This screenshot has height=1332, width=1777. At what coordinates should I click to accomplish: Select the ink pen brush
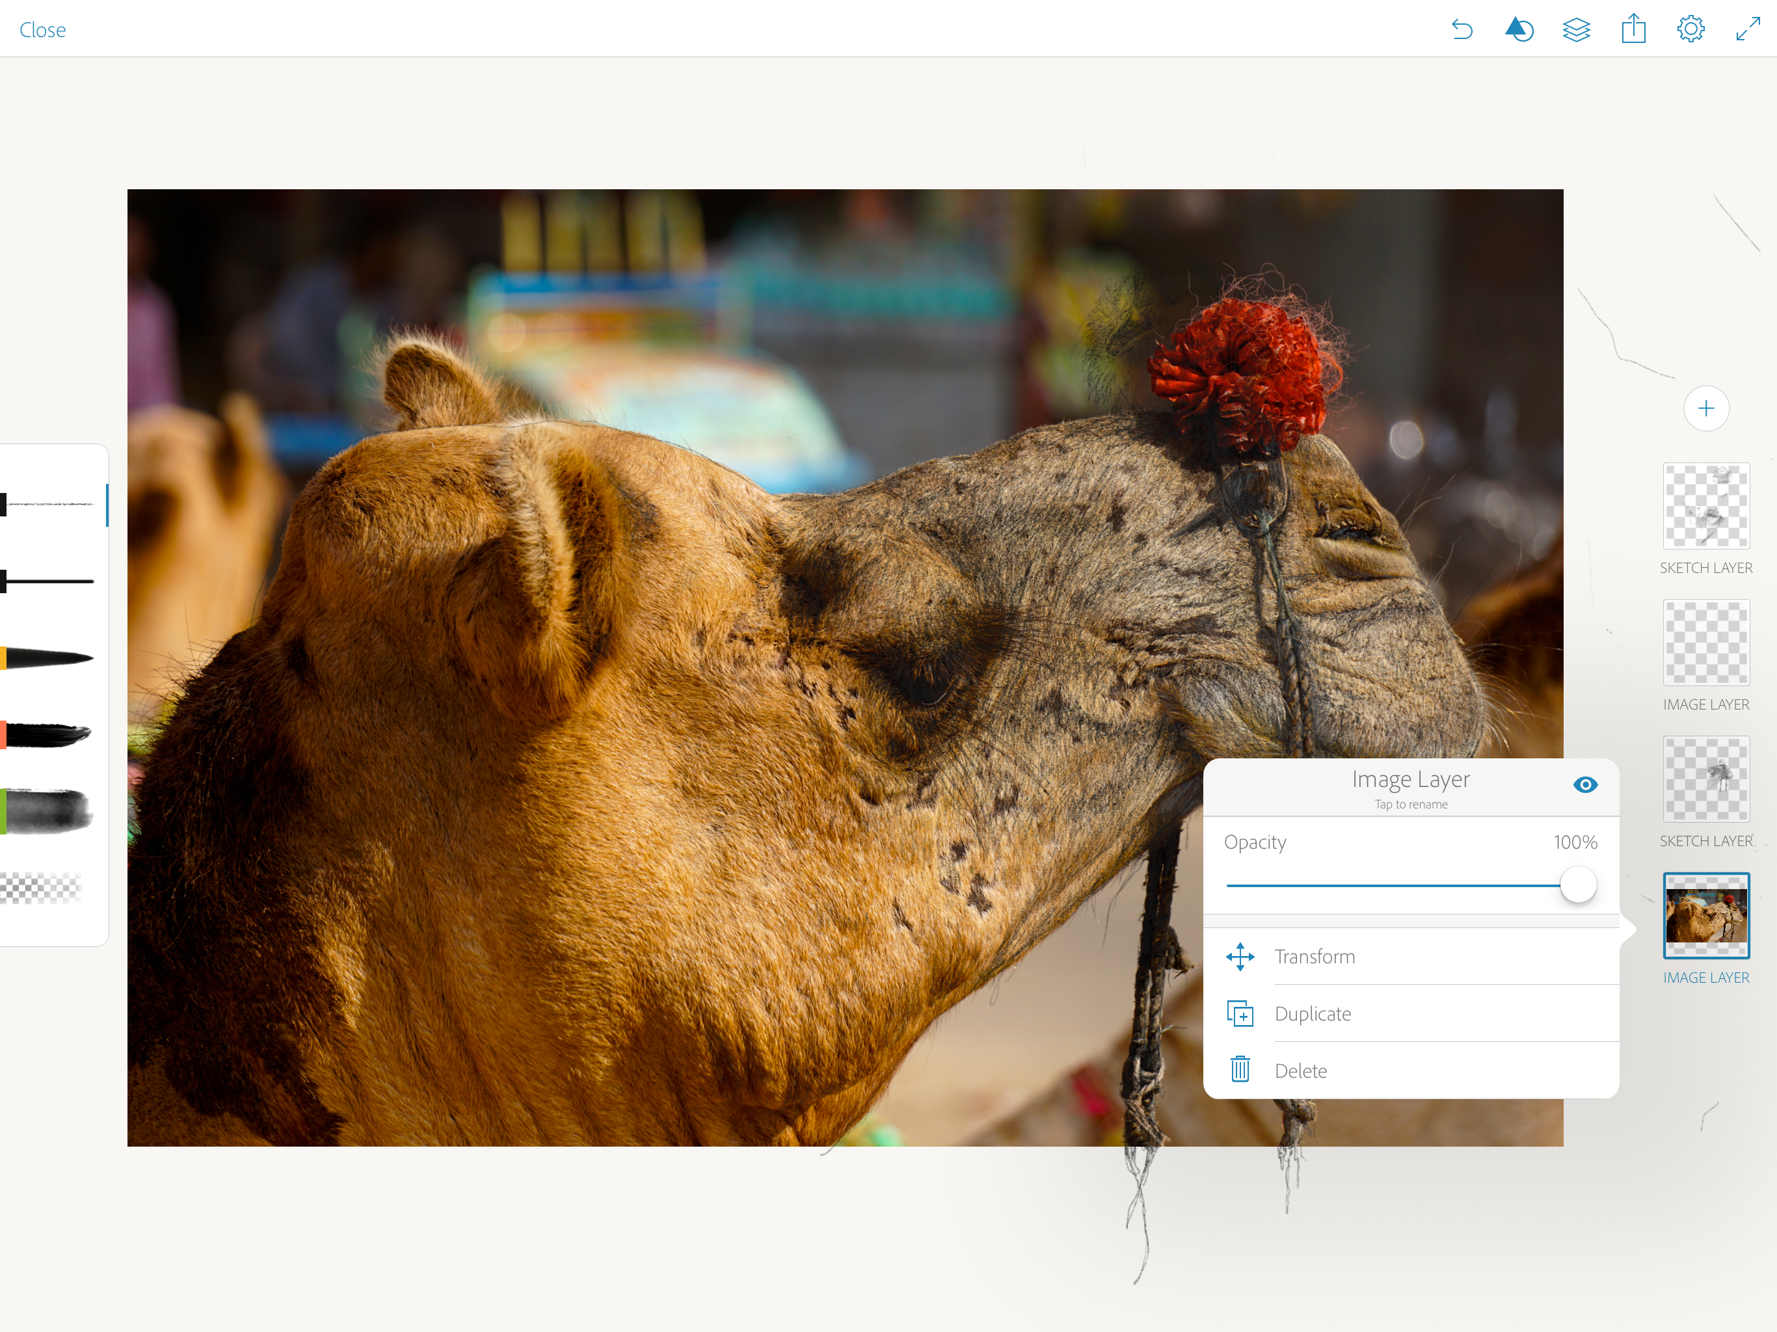(x=48, y=581)
